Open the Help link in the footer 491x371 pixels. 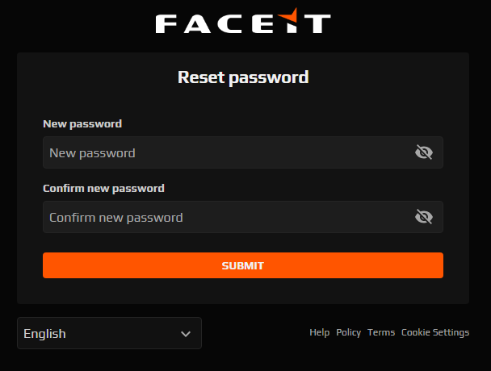coord(320,332)
